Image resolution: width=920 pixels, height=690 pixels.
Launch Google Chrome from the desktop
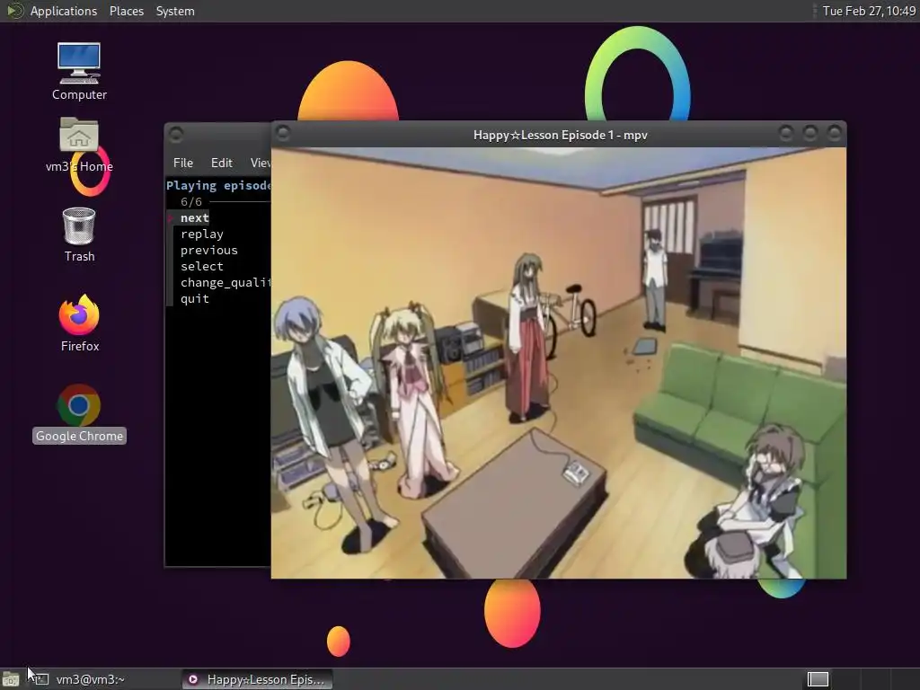[79, 413]
